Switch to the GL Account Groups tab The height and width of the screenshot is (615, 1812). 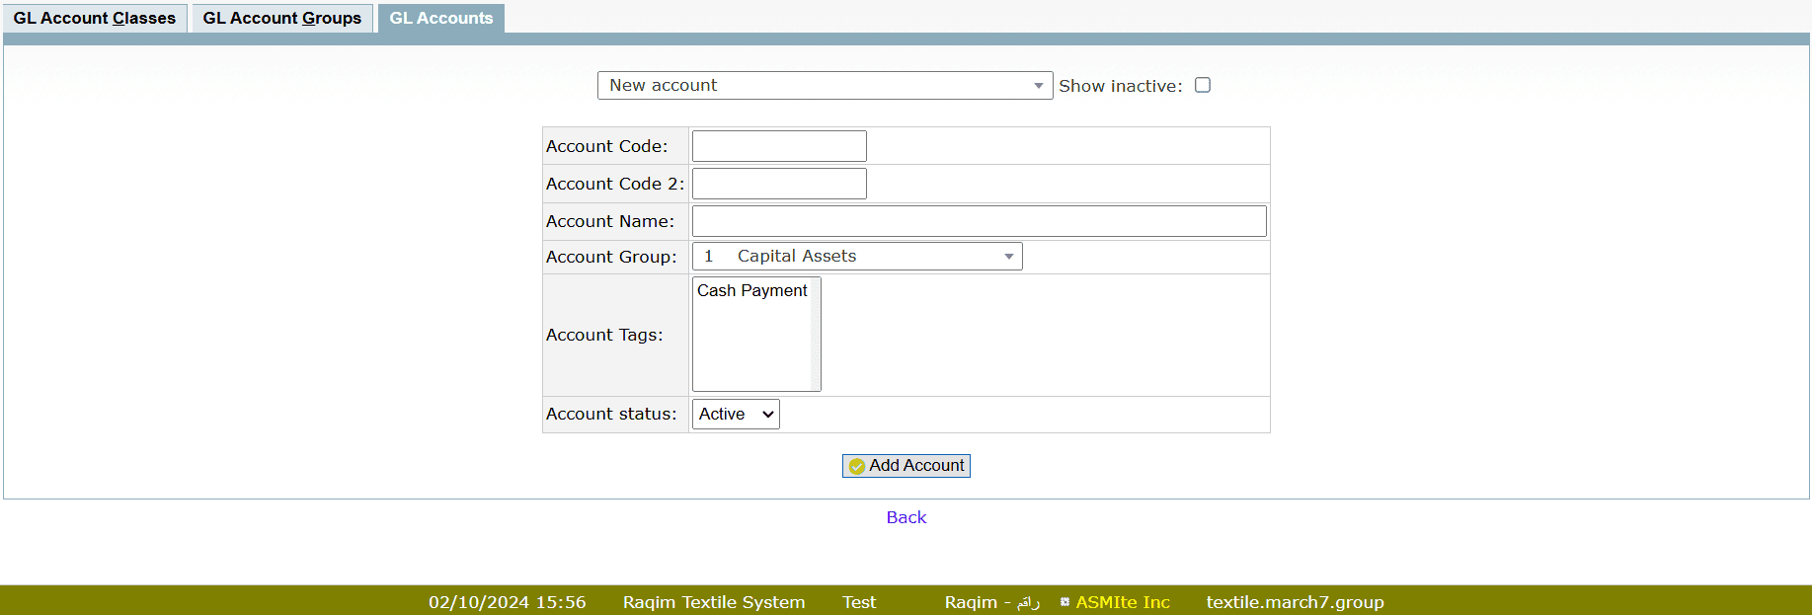pyautogui.click(x=282, y=18)
